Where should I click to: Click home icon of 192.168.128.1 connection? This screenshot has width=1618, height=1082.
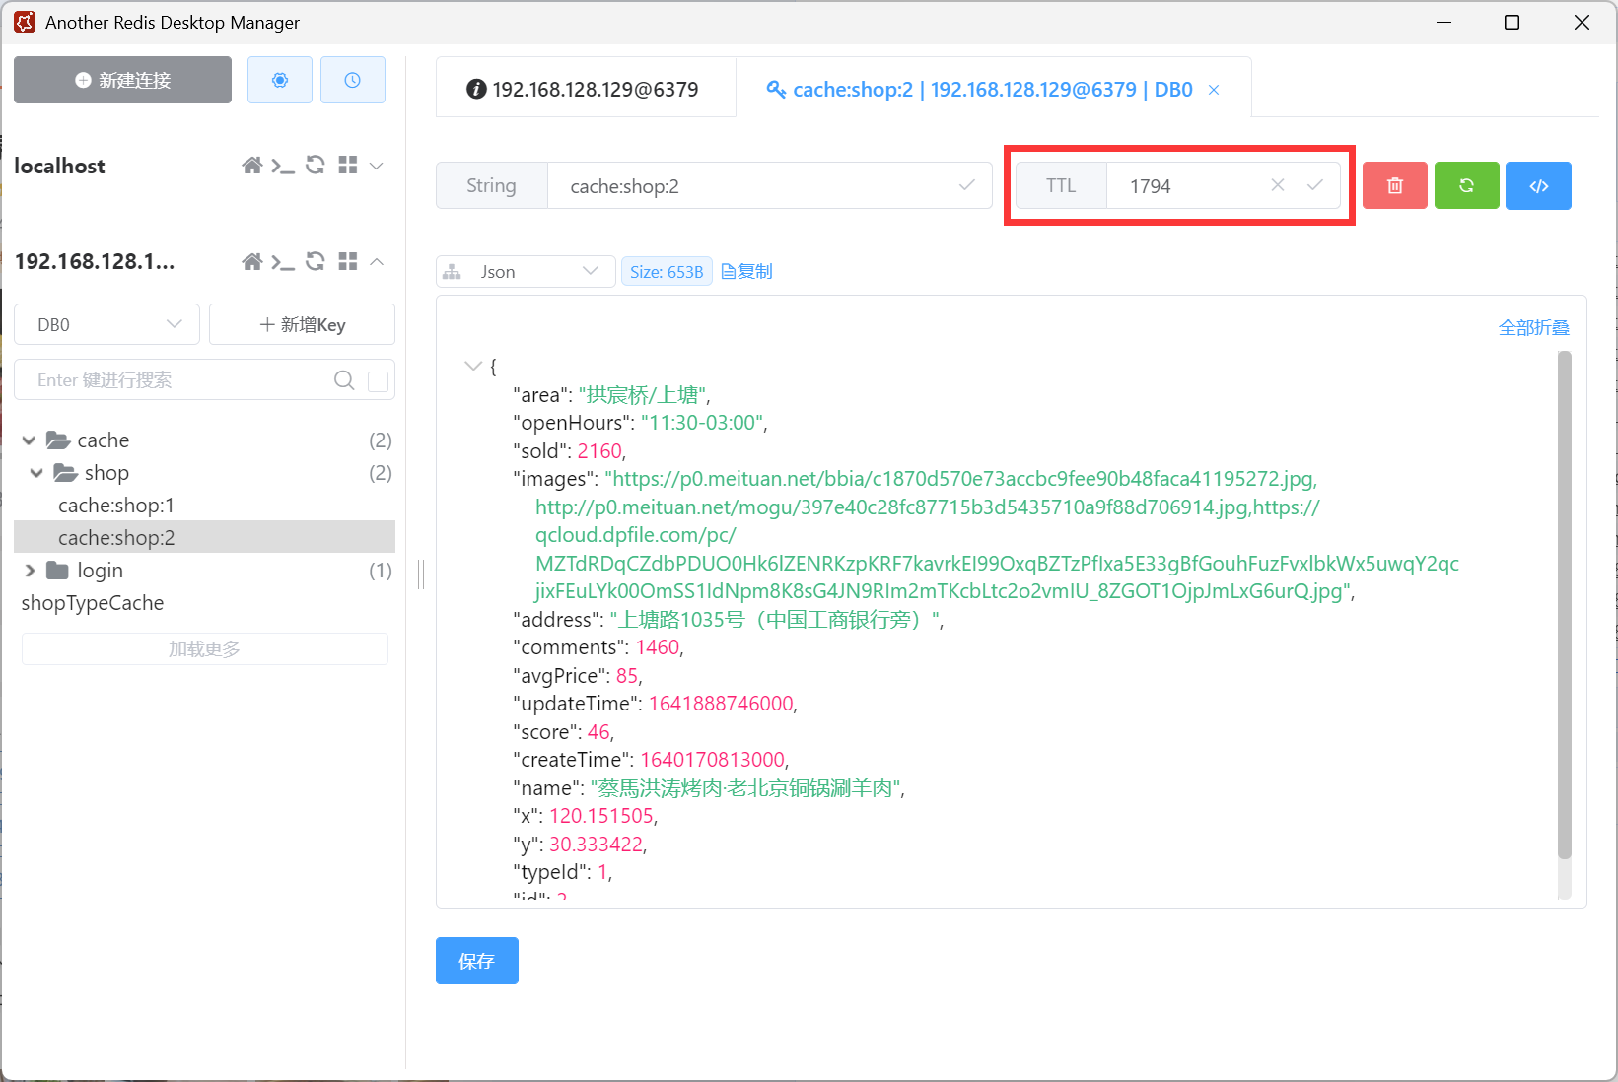point(252,261)
